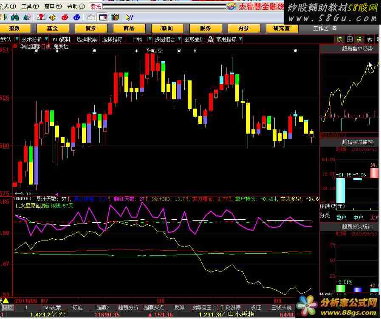Select the 超赢分析 indicator tab
The height and width of the screenshot is (319, 381).
[x=128, y=308]
